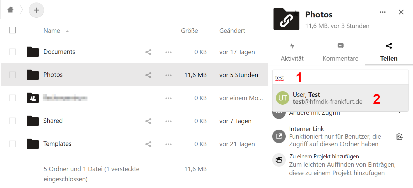Go to the home folder icon
The image size is (413, 188).
(x=10, y=10)
